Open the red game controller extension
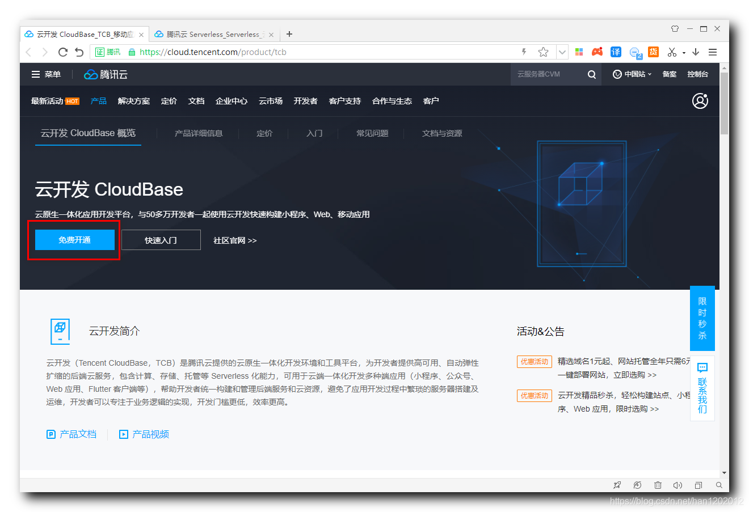 coord(597,52)
